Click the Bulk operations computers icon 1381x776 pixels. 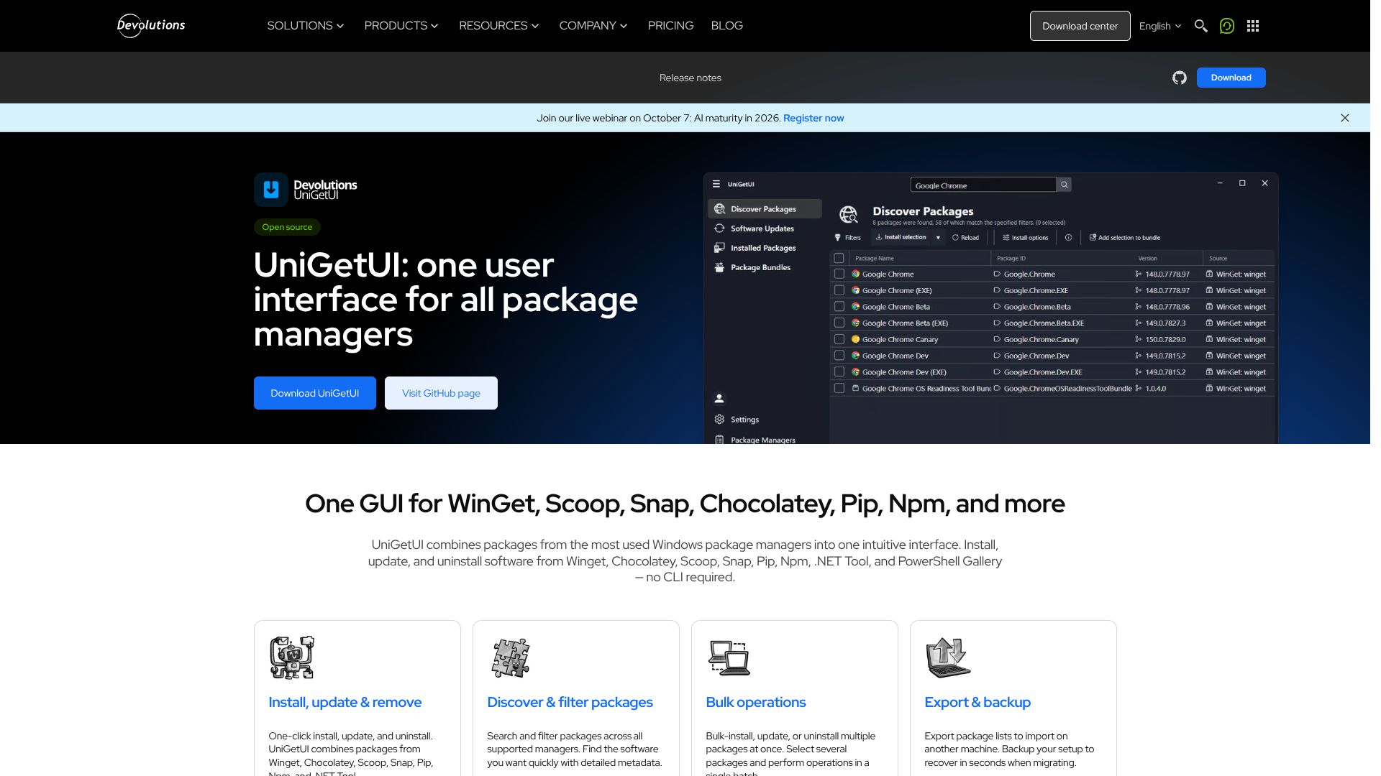tap(729, 657)
